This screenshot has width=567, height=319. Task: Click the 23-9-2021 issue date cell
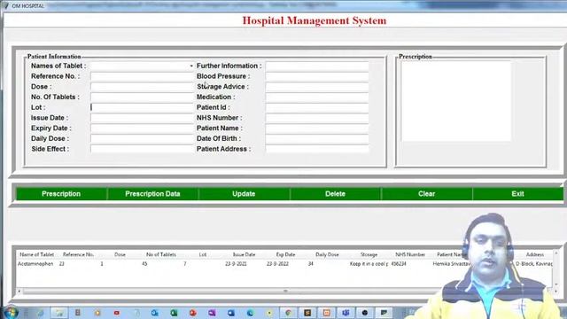(236, 264)
